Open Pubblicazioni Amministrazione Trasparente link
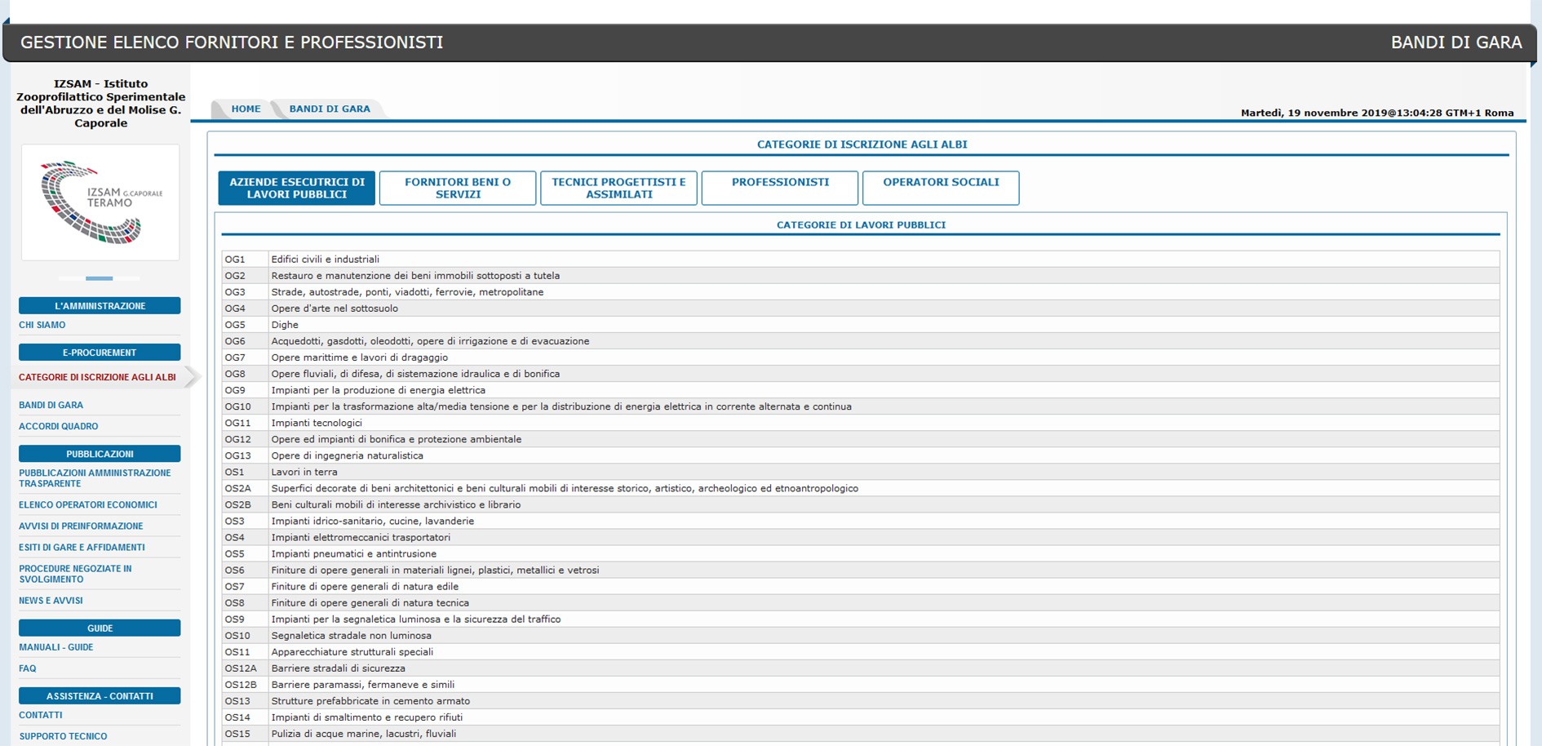The image size is (1542, 746). (x=95, y=478)
